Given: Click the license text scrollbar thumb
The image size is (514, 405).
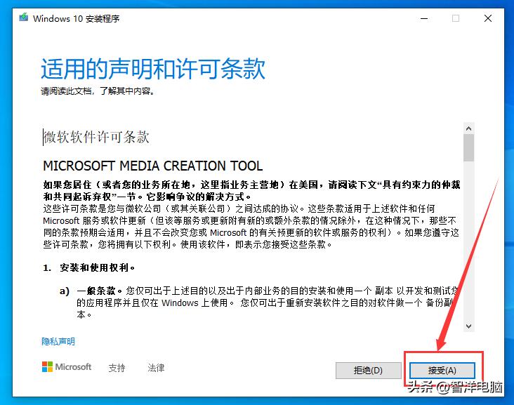Looking at the screenshot, I should click(x=469, y=148).
